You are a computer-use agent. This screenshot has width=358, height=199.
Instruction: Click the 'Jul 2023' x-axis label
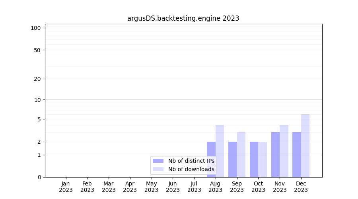click(194, 187)
